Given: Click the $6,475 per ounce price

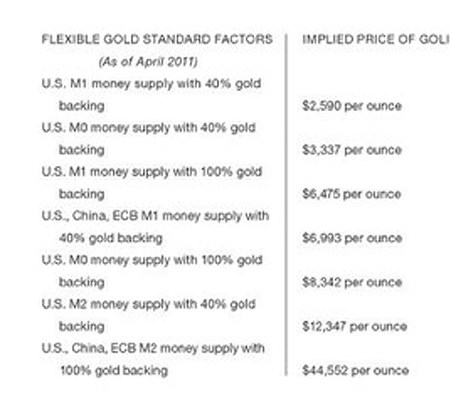Looking at the screenshot, I should tap(351, 194).
